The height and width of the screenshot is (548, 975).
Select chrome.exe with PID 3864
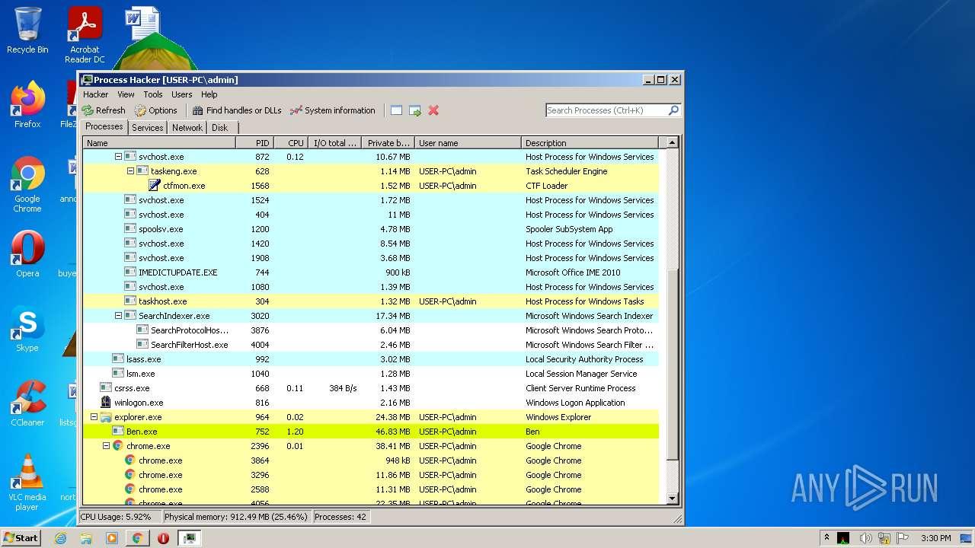click(370, 460)
